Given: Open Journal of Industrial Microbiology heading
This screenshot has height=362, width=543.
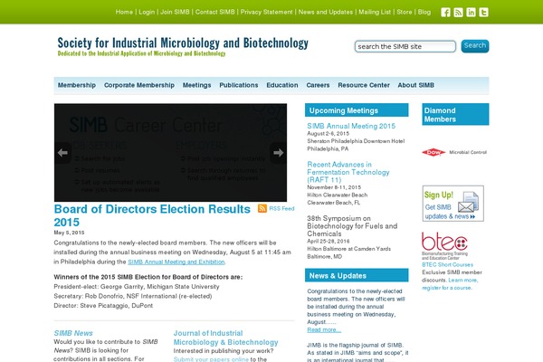Looking at the screenshot, I should click(x=225, y=338).
